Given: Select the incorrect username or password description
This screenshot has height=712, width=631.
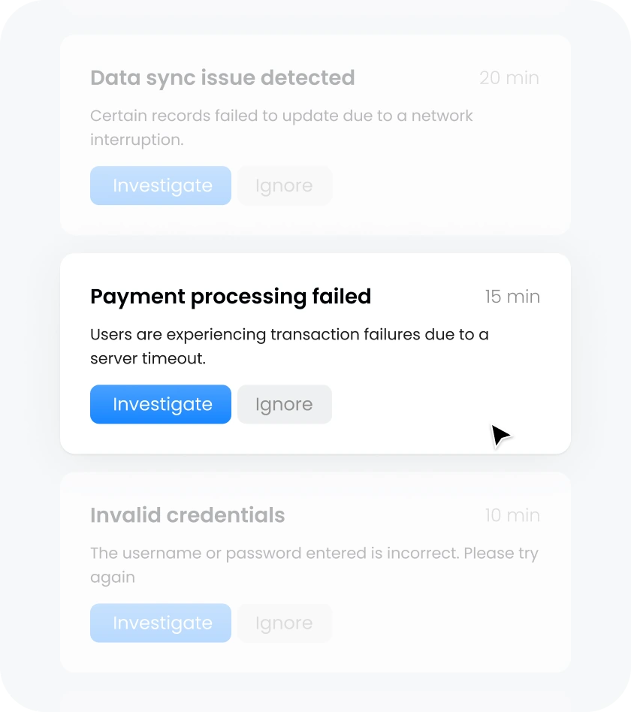Looking at the screenshot, I should coord(314,565).
